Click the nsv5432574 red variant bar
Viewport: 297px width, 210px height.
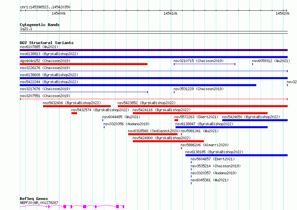coord(74,113)
